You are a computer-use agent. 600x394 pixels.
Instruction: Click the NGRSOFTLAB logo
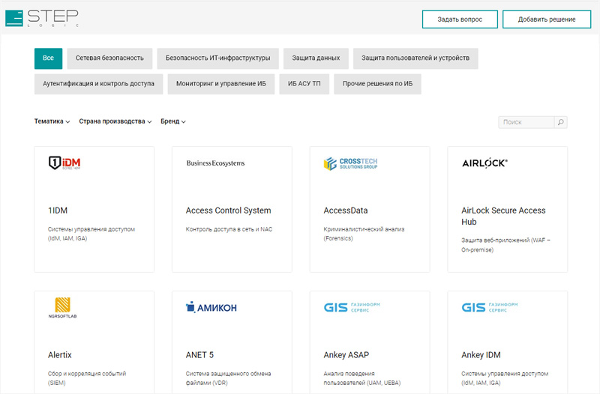pyautogui.click(x=62, y=308)
